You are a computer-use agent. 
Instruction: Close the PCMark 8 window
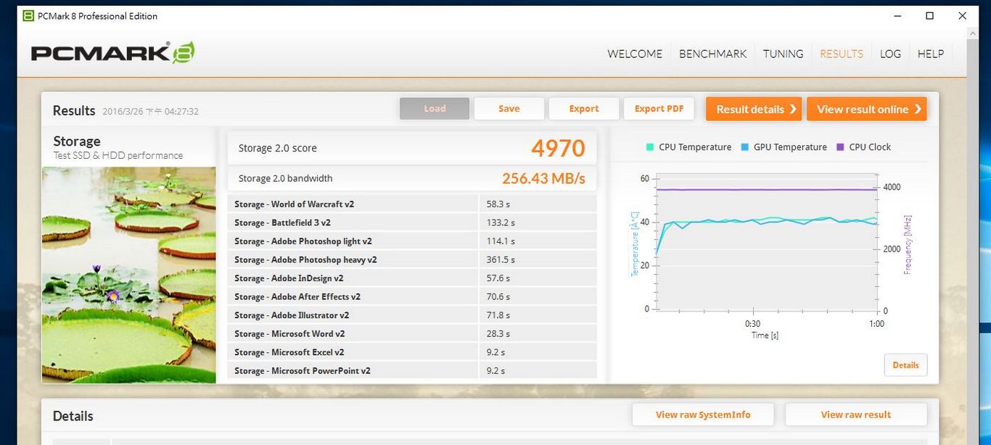tap(962, 16)
